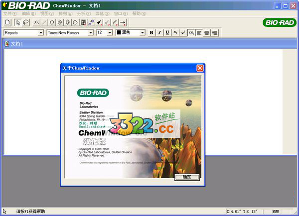Select the lasso selection tool
Viewport: 299px width, 216px height.
point(26,22)
